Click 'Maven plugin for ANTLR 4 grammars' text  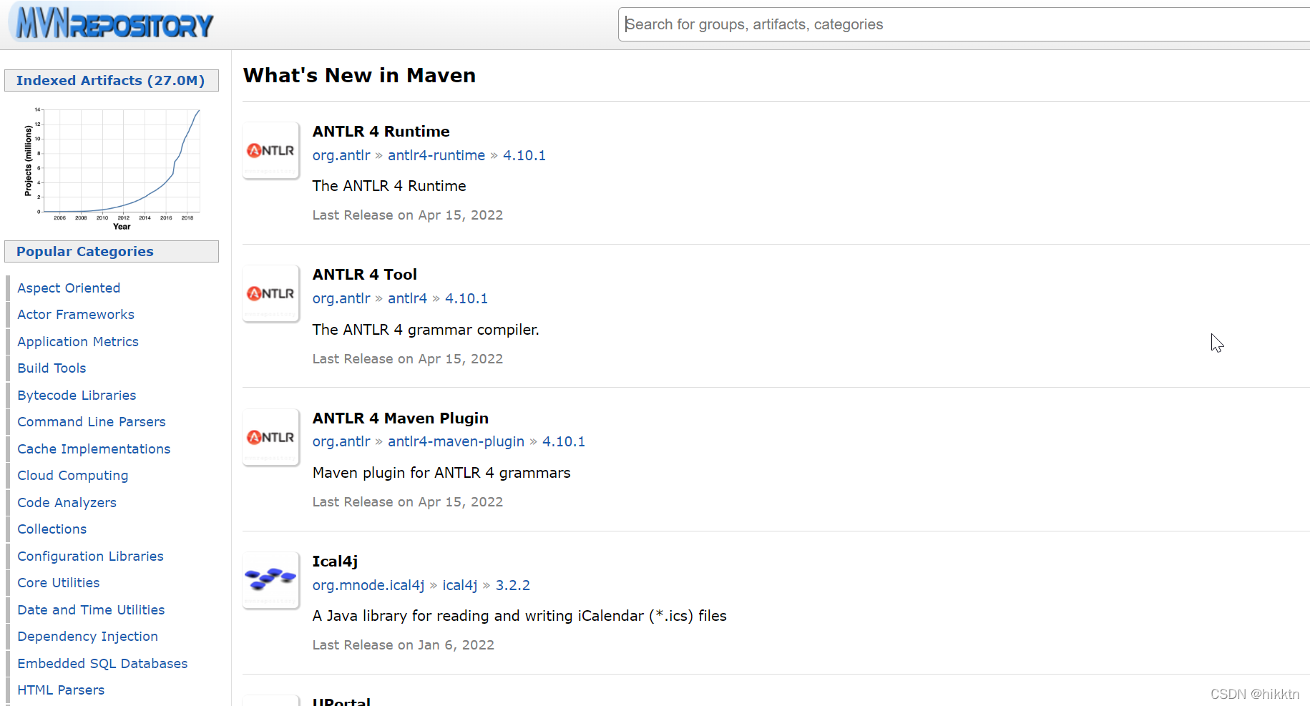tap(441, 473)
